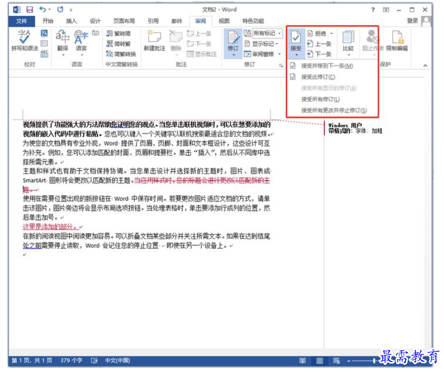This screenshot has width=444, height=373.
Task: Go to 上一条 change in 更改 group
Action: point(319,44)
